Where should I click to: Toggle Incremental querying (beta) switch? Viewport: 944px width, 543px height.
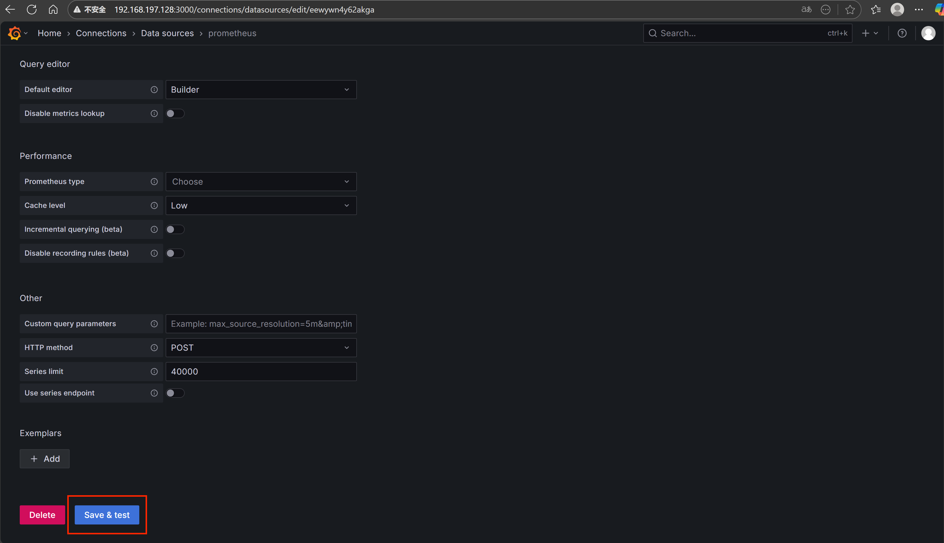(x=175, y=229)
